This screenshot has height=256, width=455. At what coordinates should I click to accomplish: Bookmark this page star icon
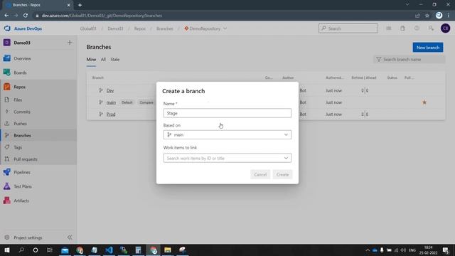(427, 16)
